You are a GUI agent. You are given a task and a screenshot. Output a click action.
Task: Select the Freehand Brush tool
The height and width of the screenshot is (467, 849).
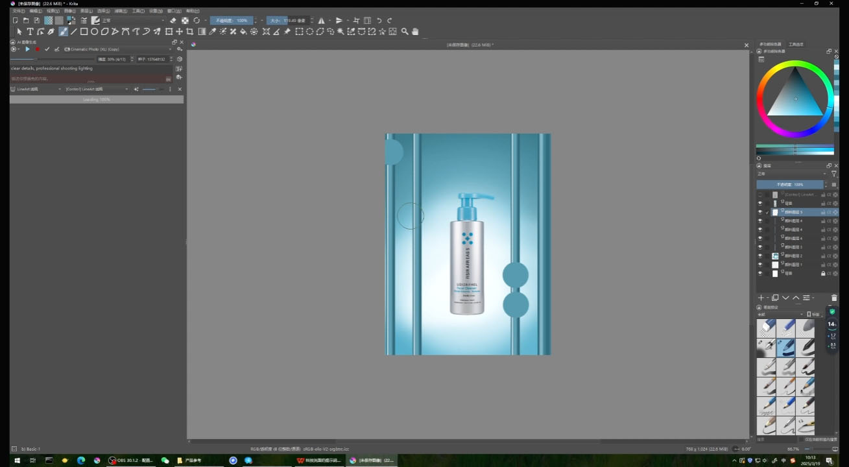coord(63,31)
